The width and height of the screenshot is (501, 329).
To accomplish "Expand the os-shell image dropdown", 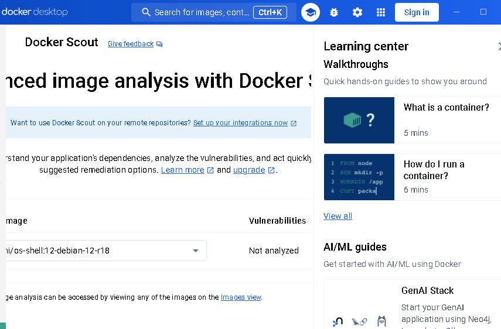I will [196, 251].
